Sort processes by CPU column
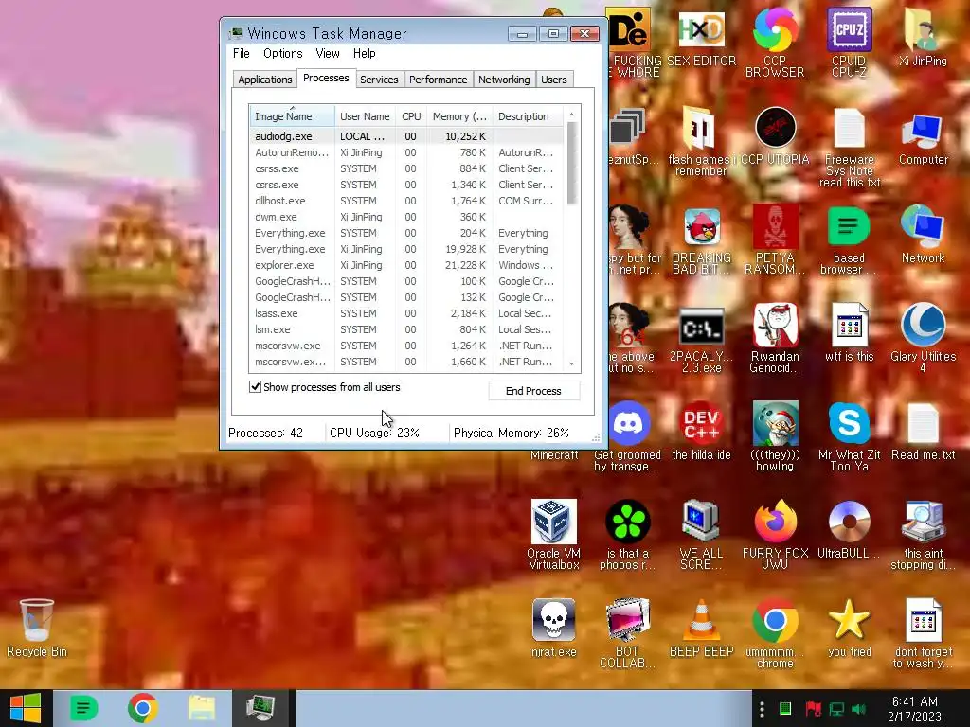This screenshot has height=727, width=970. [x=411, y=116]
